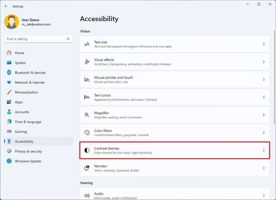This screenshot has width=276, height=200.
Task: Click the Mouse pointer and touch icon
Action: (87, 80)
